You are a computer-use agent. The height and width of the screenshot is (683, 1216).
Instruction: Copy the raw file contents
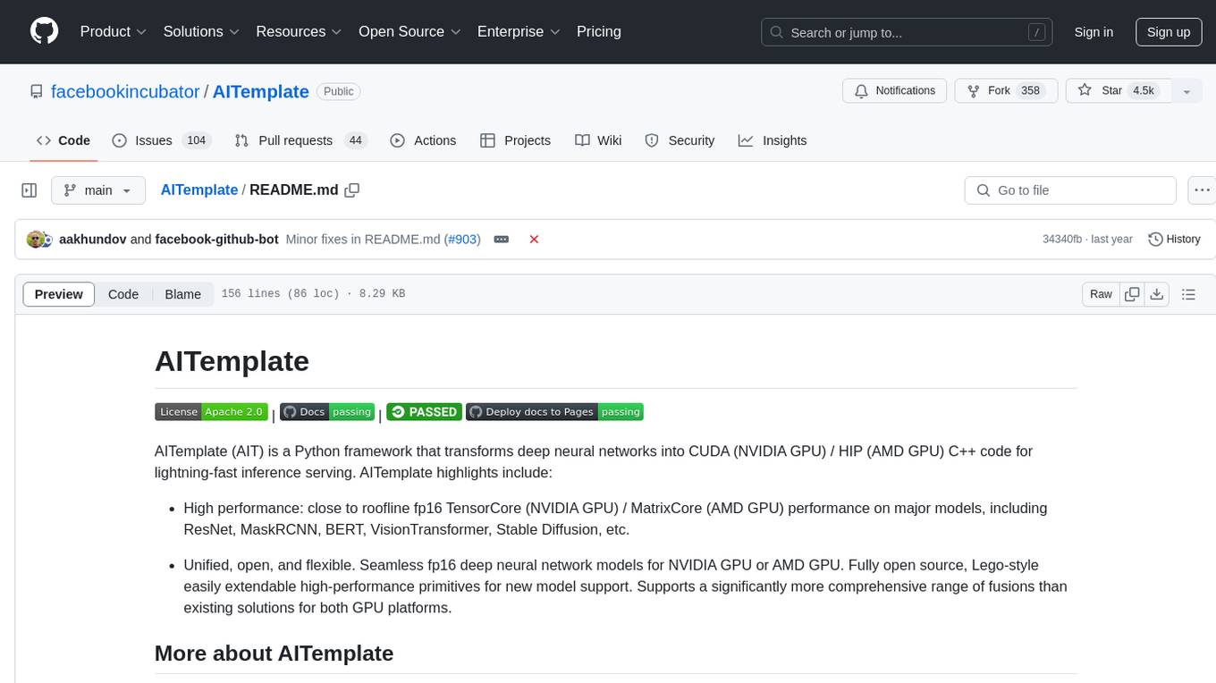[1133, 294]
